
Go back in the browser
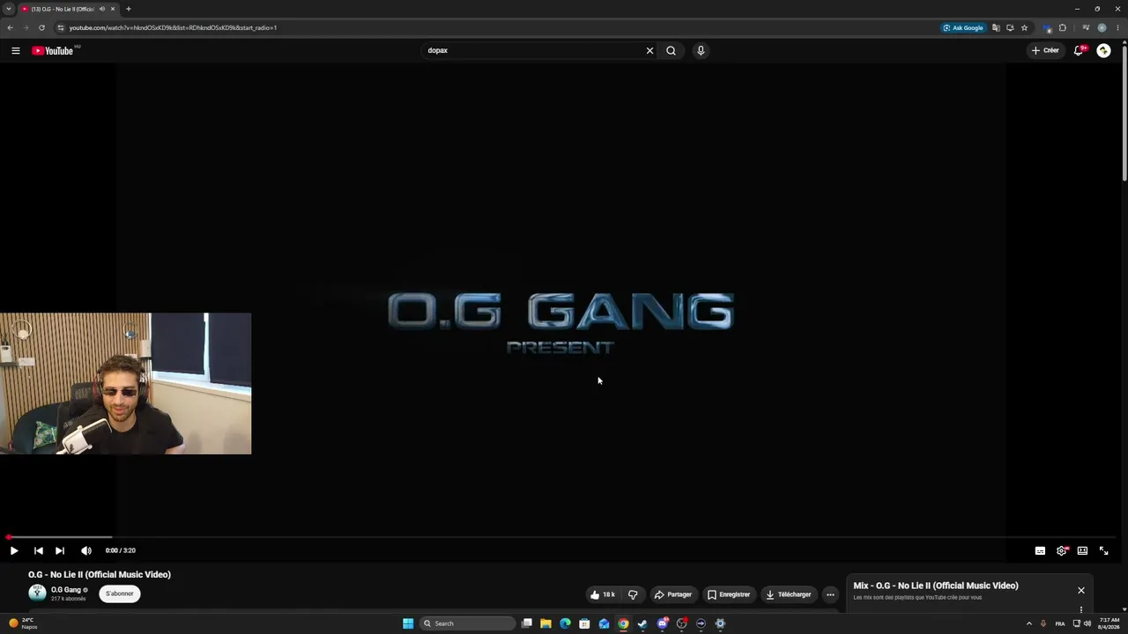point(10,27)
